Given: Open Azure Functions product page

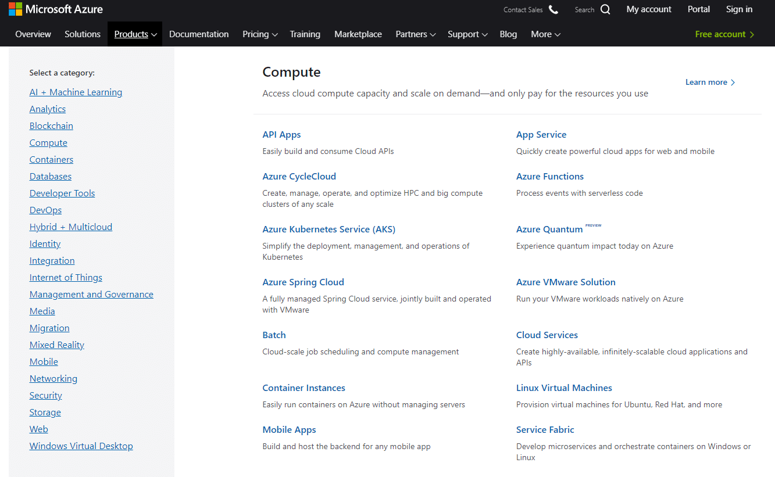Looking at the screenshot, I should pos(550,176).
